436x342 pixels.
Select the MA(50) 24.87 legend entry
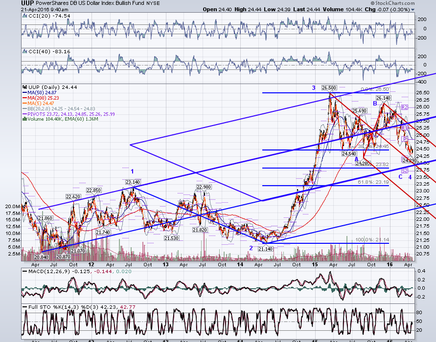(x=42, y=93)
